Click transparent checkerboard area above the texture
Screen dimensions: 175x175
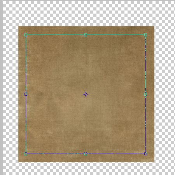[x=89, y=14]
